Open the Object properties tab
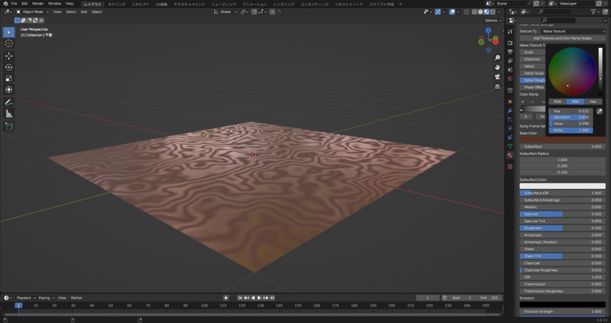Viewport: 611px width, 323px height. [x=510, y=101]
